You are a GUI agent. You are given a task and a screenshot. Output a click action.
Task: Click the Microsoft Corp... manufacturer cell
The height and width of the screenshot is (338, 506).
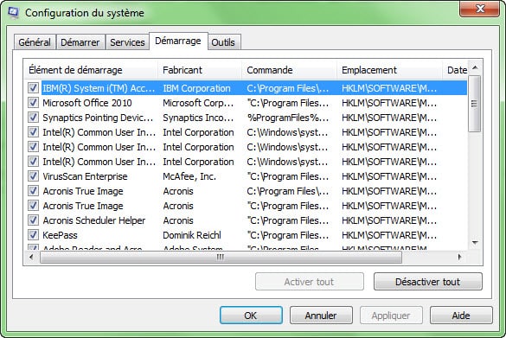[198, 103]
